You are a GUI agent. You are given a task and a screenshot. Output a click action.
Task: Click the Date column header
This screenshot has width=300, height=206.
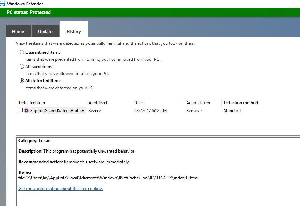click(158, 103)
